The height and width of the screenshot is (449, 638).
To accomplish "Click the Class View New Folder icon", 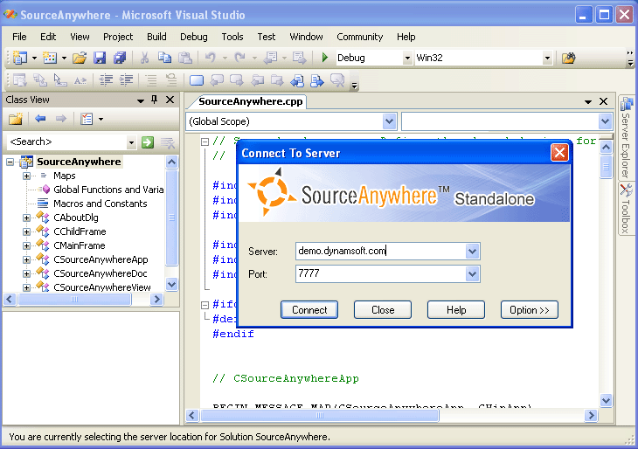I will [x=16, y=119].
